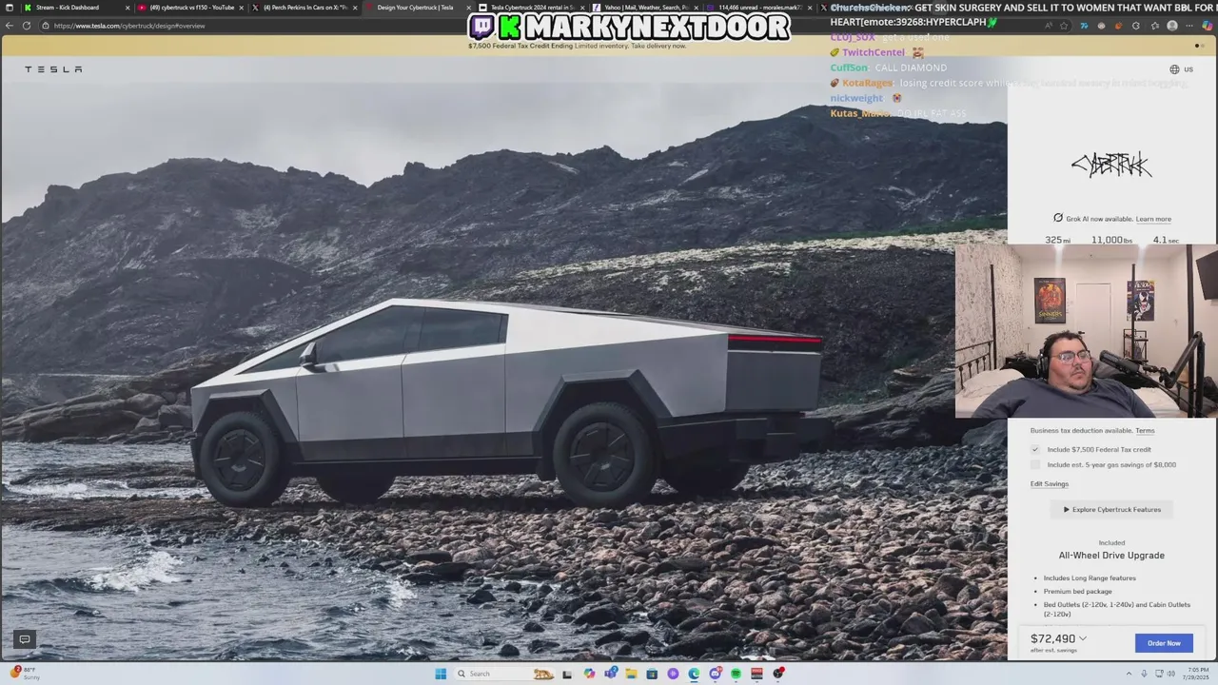Open Spotify from the taskbar
1218x685 pixels.
click(736, 674)
